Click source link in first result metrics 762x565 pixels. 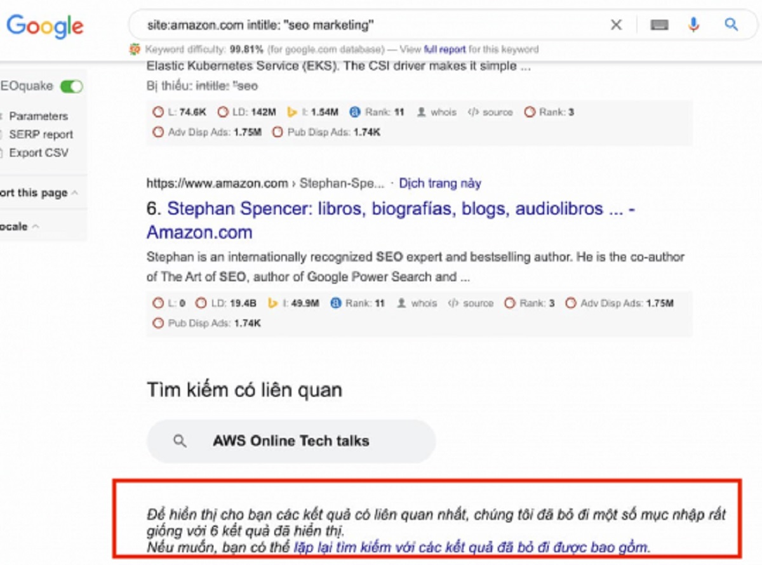pyautogui.click(x=490, y=112)
